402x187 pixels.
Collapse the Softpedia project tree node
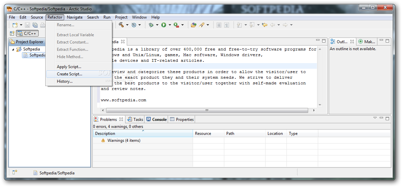point(13,49)
